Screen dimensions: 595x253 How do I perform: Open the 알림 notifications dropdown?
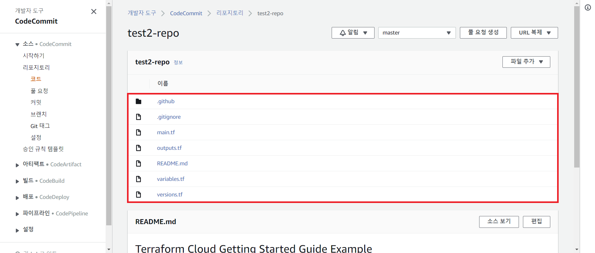353,33
